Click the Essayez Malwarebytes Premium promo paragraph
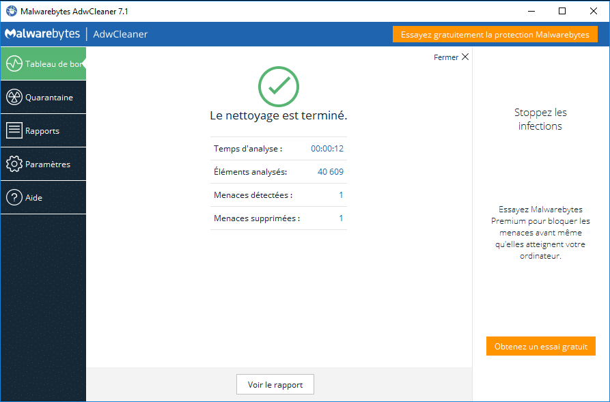The height and width of the screenshot is (402, 610). (x=540, y=233)
